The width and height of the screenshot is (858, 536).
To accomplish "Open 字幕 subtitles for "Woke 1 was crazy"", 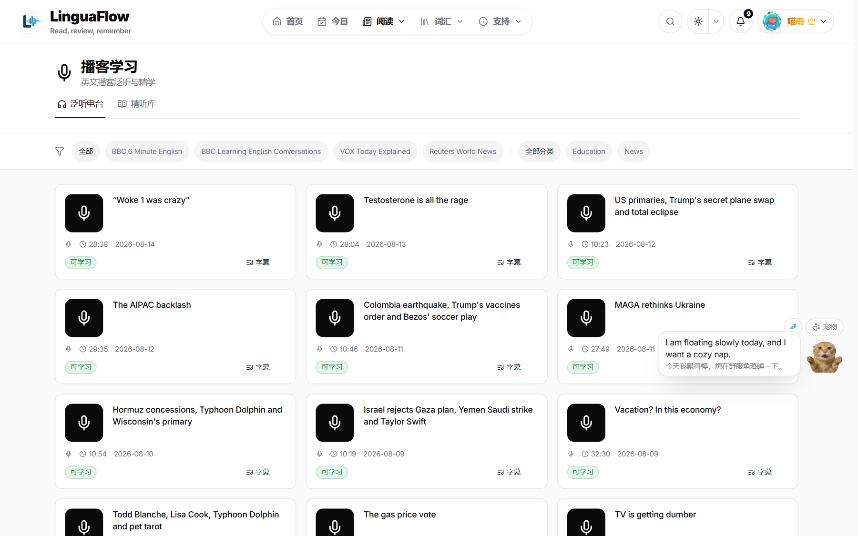I will point(258,263).
